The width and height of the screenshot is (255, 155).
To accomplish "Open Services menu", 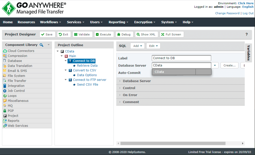I will [x=75, y=22].
